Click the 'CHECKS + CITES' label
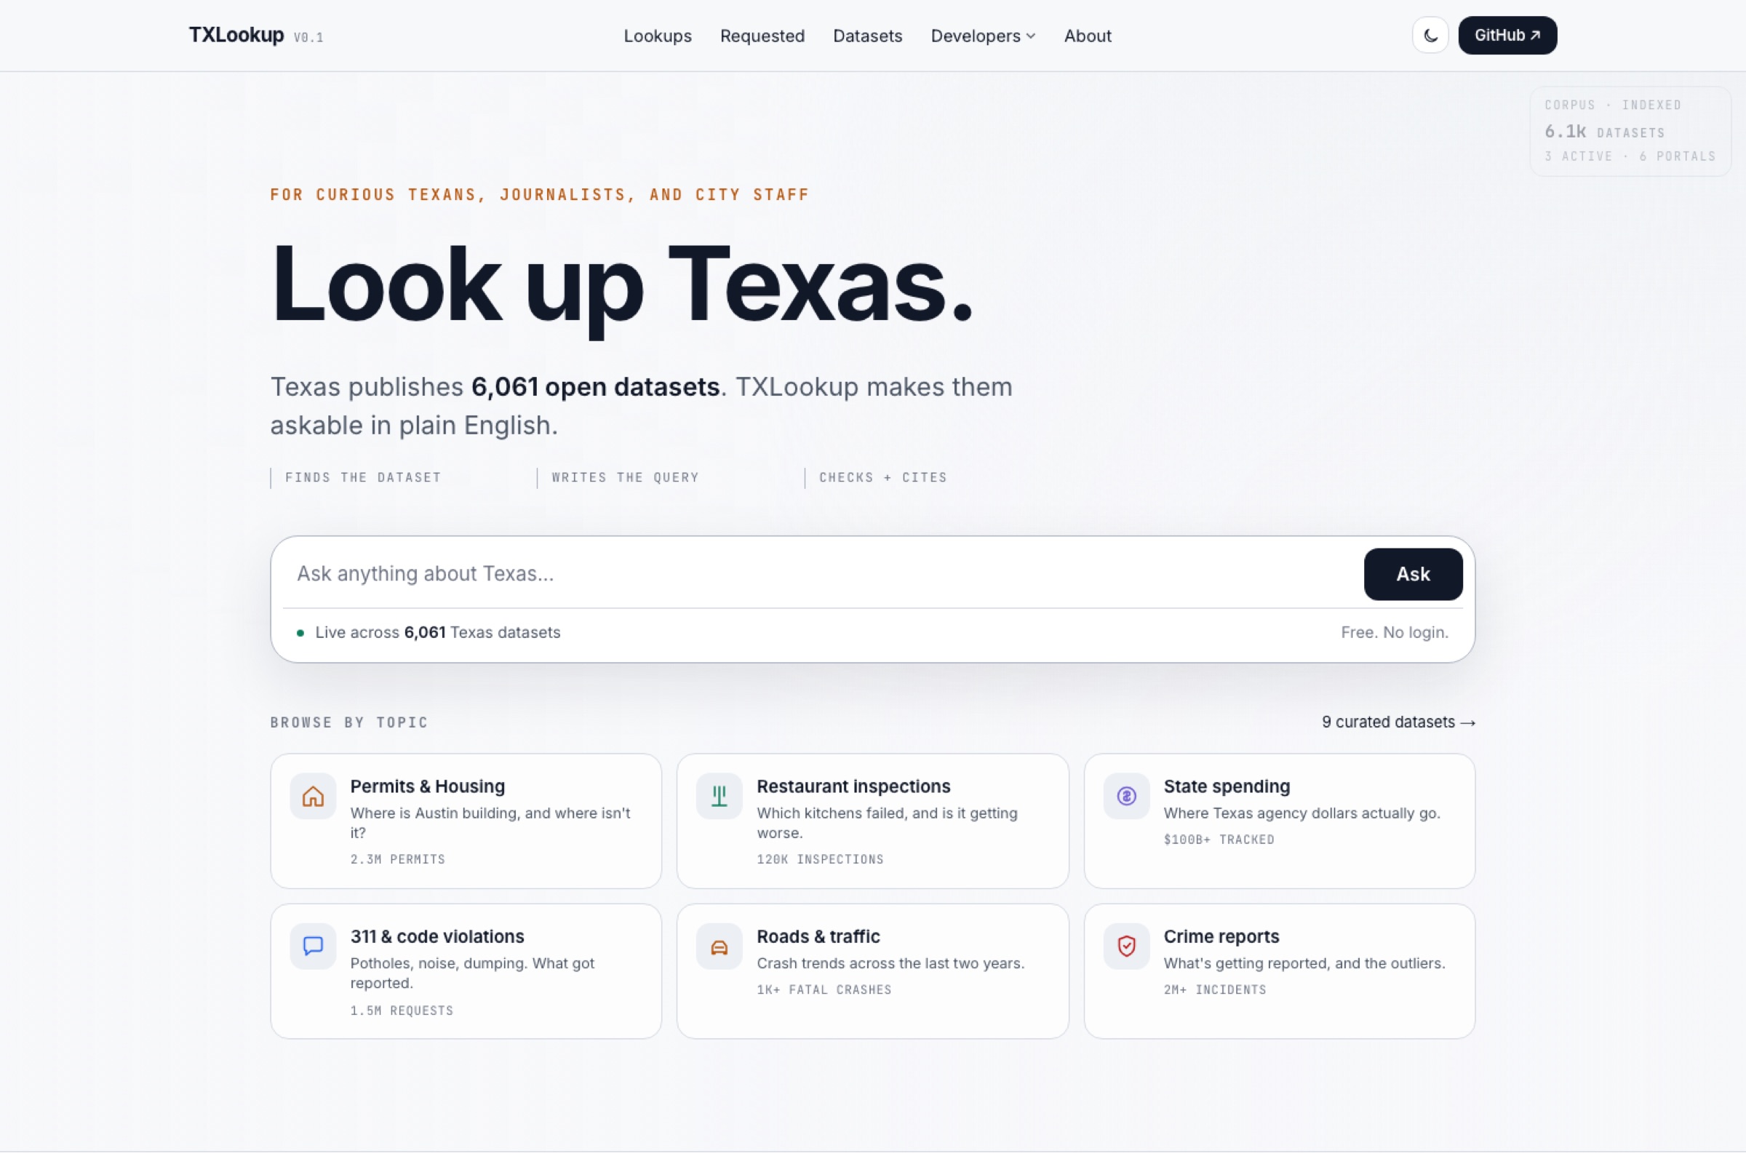1746x1164 pixels. pyautogui.click(x=882, y=477)
